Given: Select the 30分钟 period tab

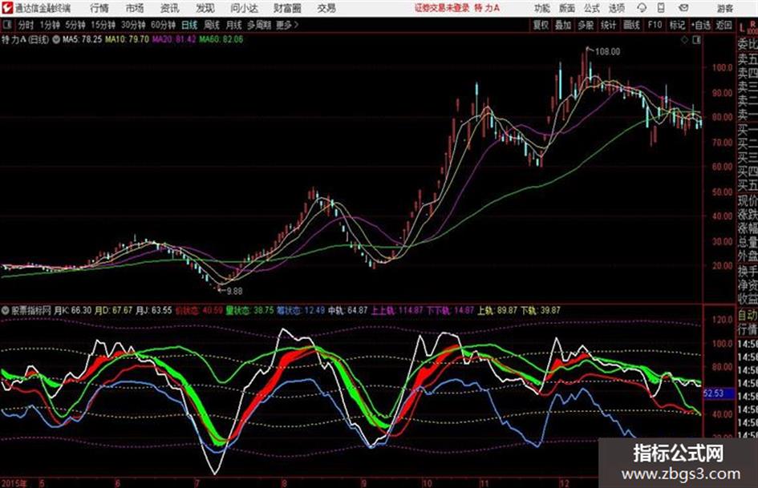Looking at the screenshot, I should coord(133,25).
